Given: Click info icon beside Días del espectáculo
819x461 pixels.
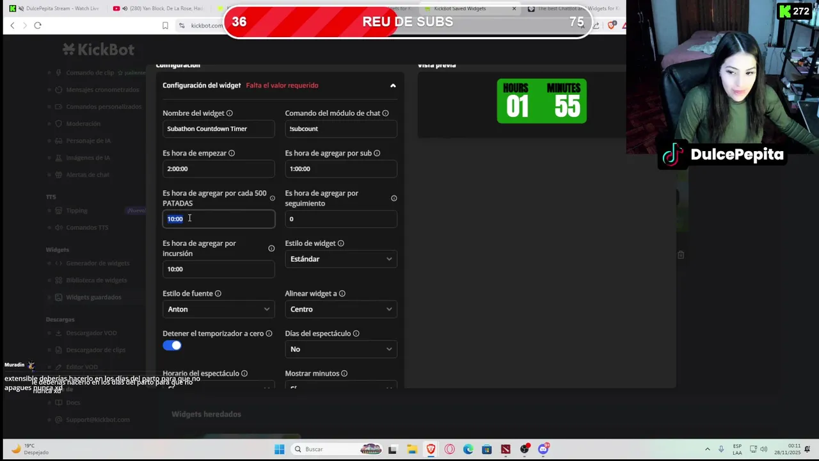Looking at the screenshot, I should click(x=356, y=334).
